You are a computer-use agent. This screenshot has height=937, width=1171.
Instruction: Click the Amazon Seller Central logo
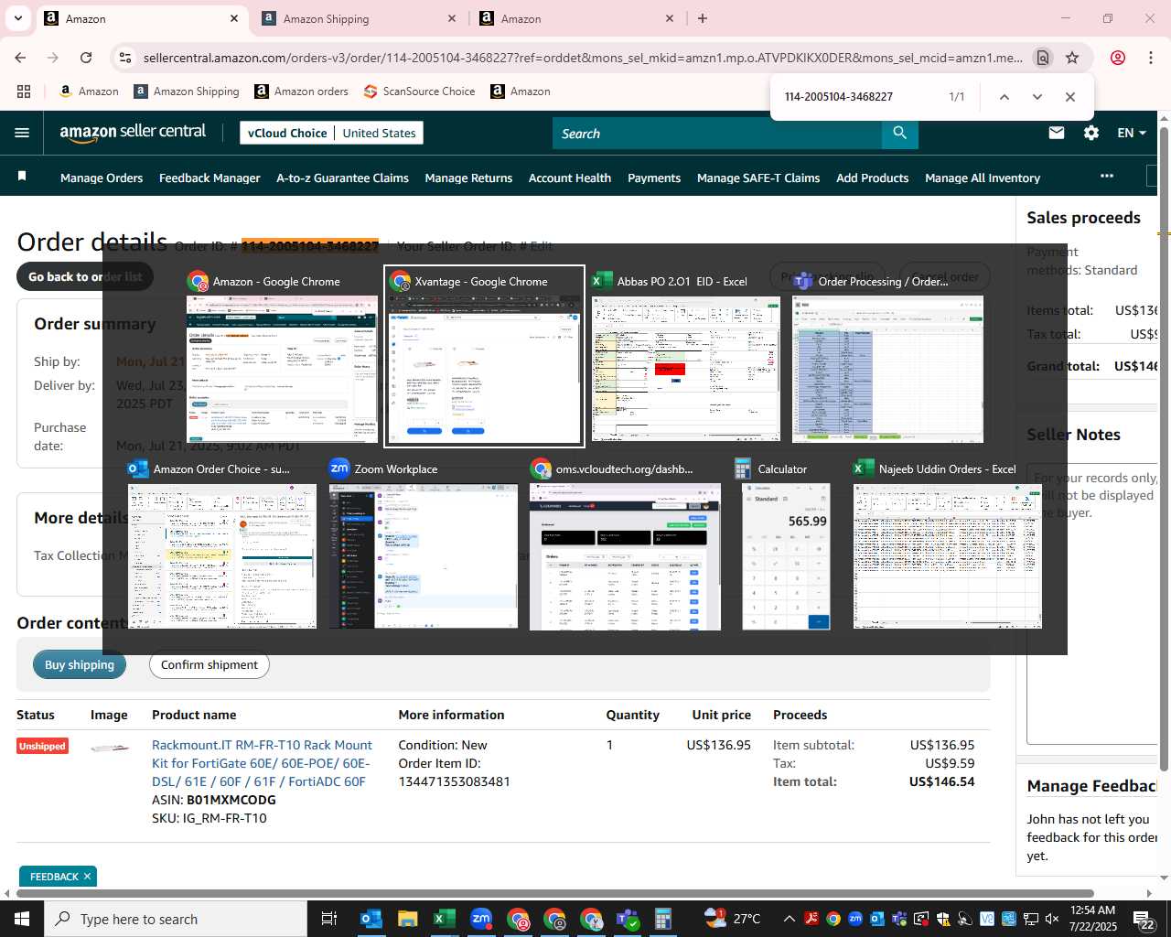click(x=134, y=133)
